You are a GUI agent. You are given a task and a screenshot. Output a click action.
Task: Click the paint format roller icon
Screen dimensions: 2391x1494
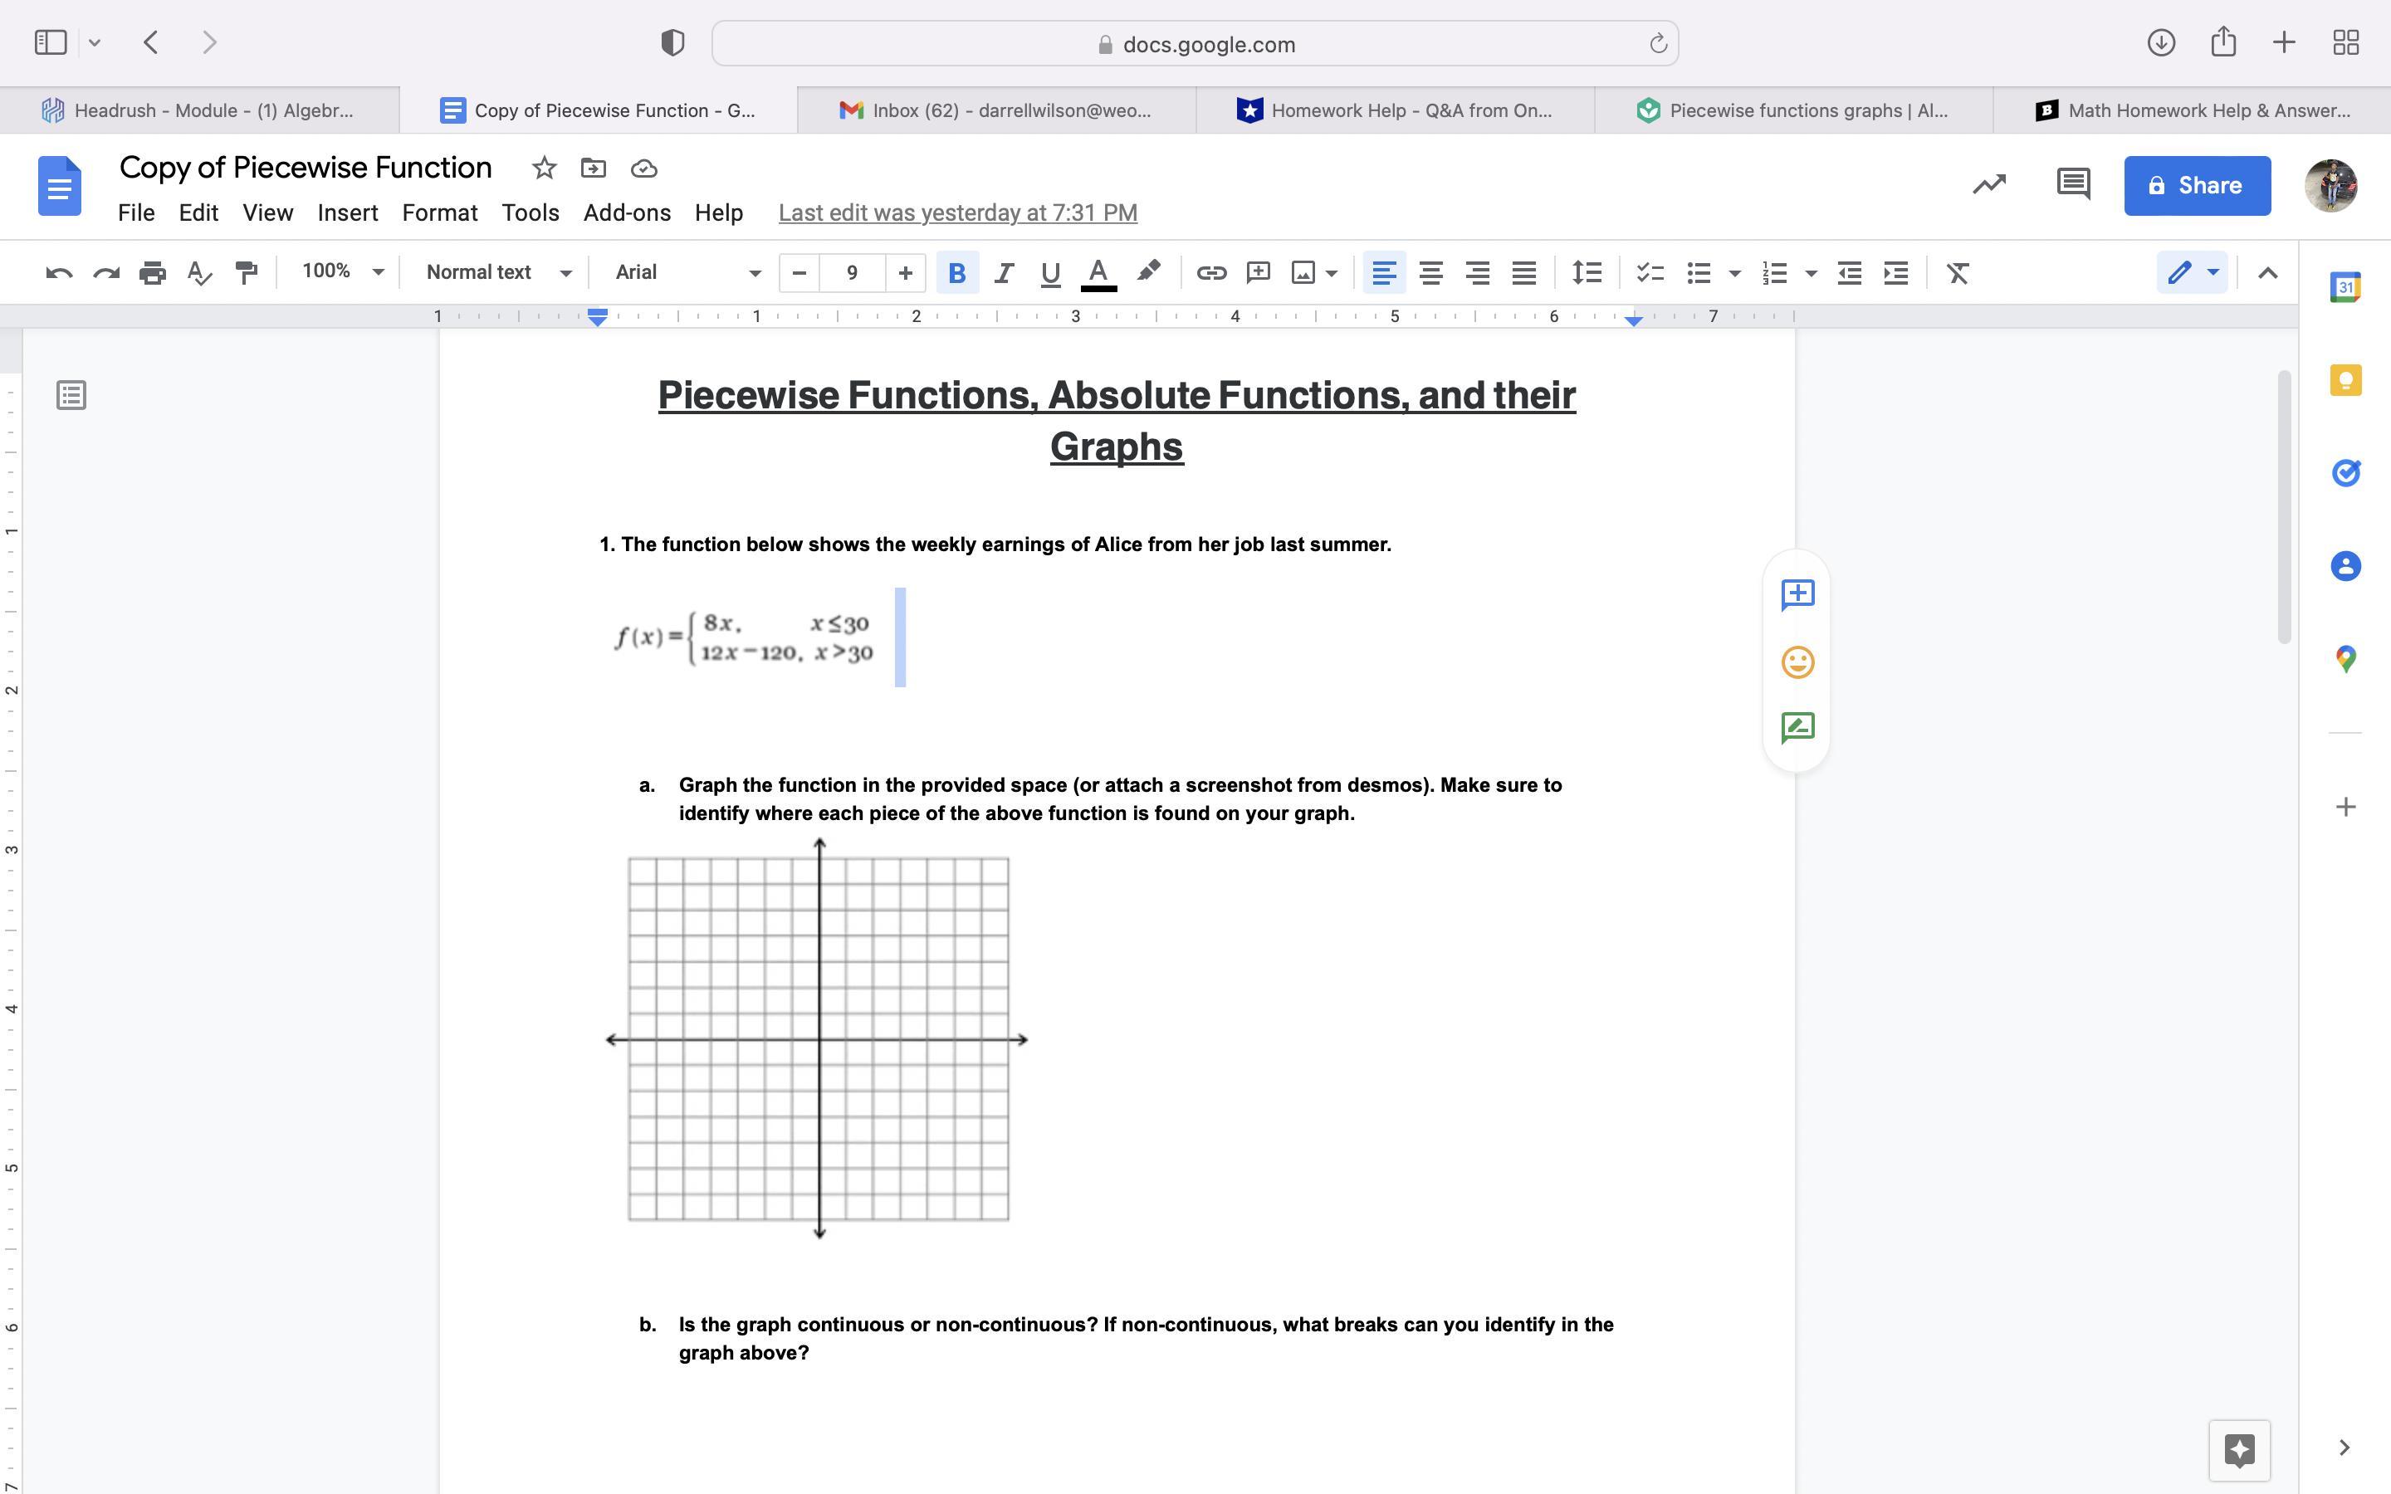pyautogui.click(x=246, y=273)
